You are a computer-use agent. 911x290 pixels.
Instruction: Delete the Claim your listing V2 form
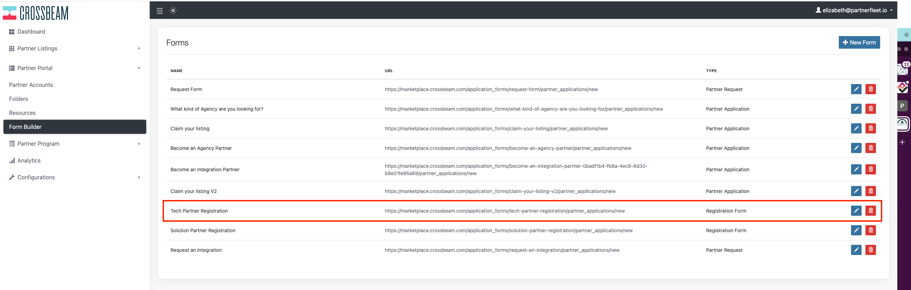click(870, 191)
